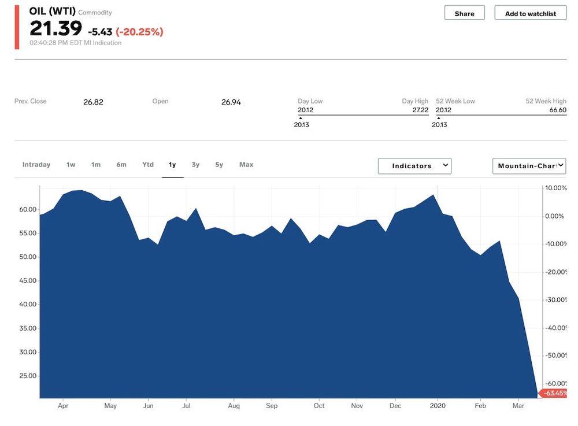Select the 1m time range

pos(96,165)
